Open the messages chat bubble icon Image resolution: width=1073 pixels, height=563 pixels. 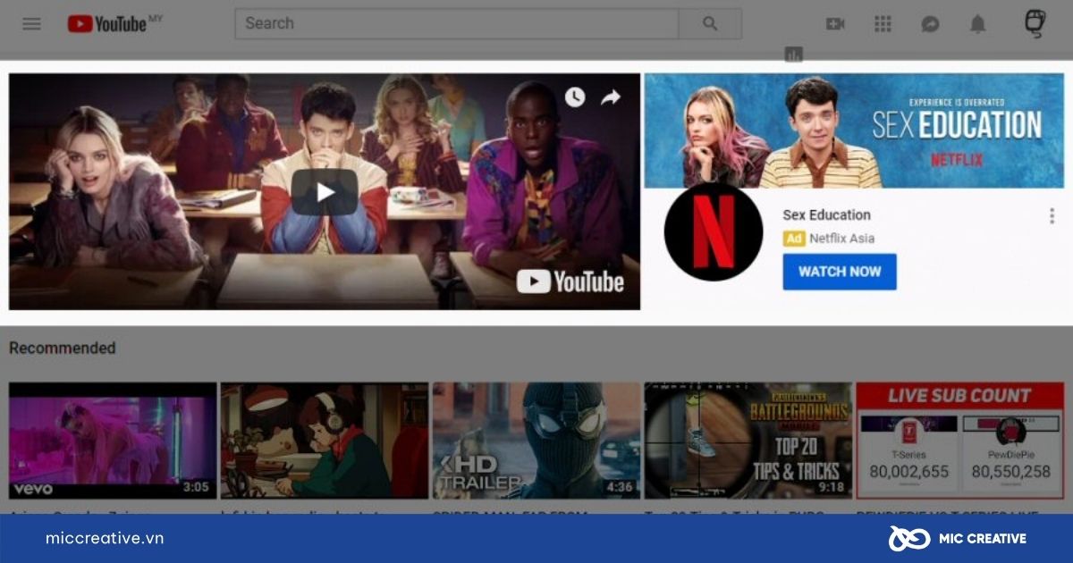tap(930, 24)
